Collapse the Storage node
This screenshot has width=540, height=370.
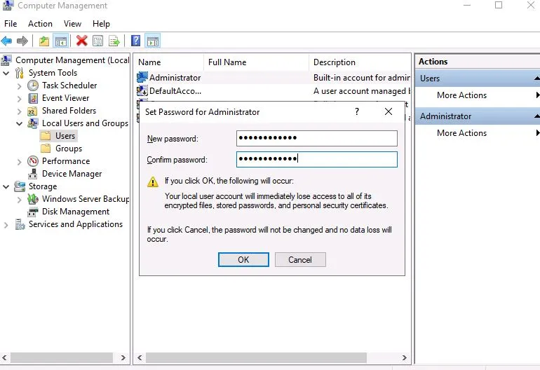coord(6,187)
